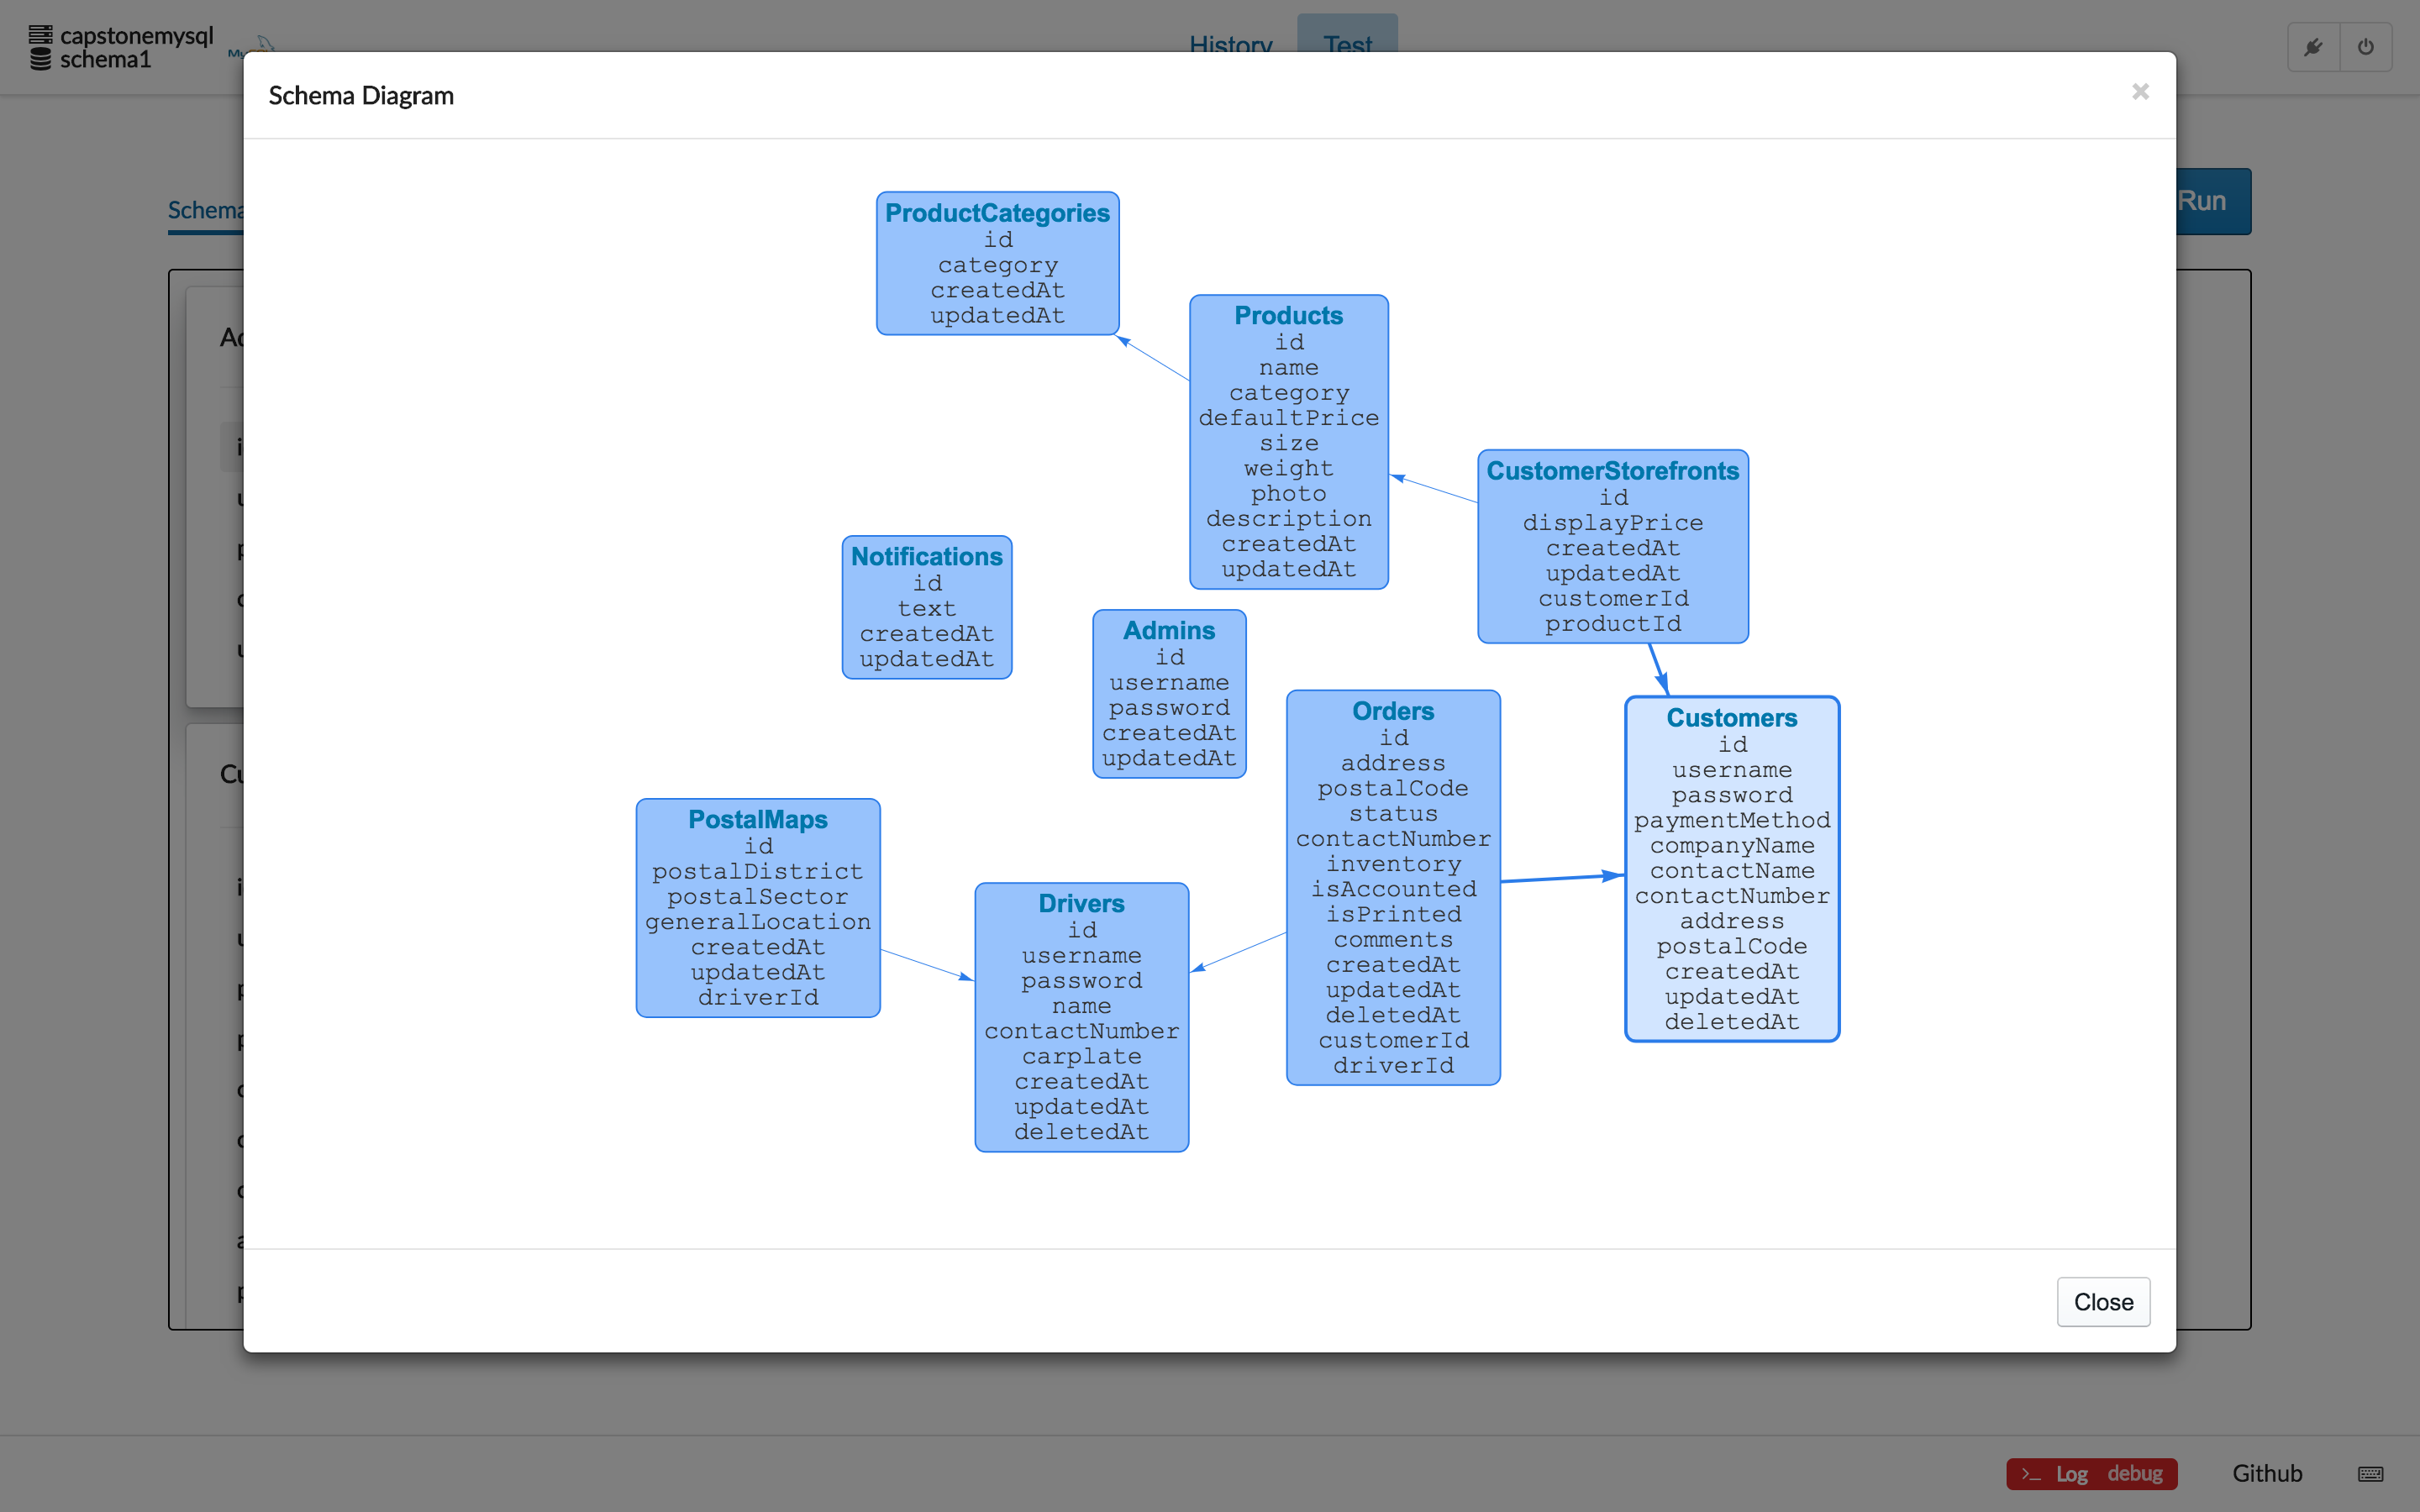
Task: Select the Orders table node
Action: 1393,887
